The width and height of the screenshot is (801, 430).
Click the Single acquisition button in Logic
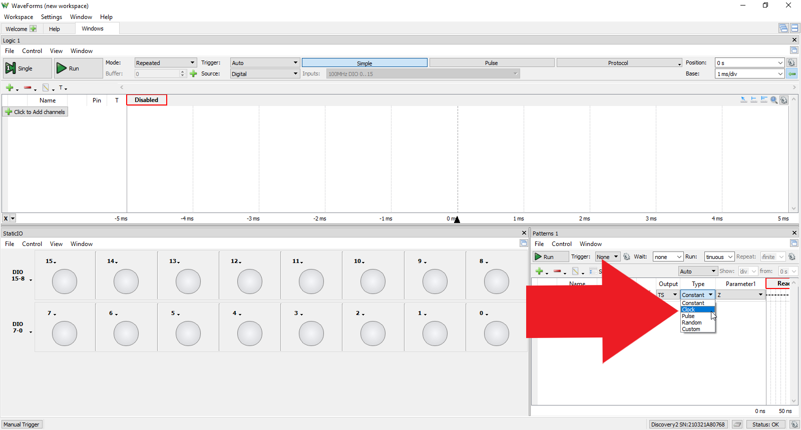27,68
